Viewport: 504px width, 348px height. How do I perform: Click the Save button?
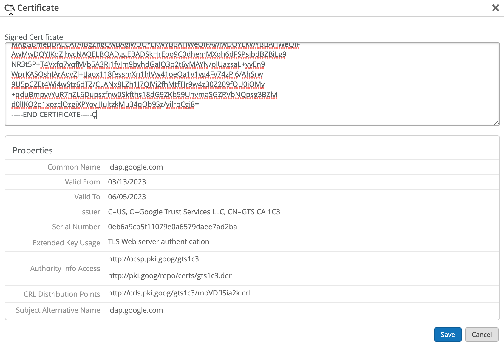coord(447,335)
